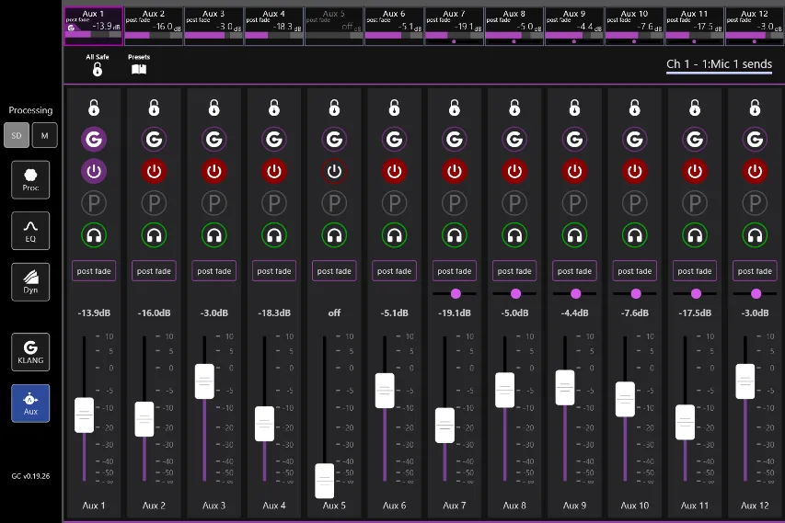Viewport: 785px width, 523px height.
Task: Switch Aux 6 post fade button
Action: [394, 271]
